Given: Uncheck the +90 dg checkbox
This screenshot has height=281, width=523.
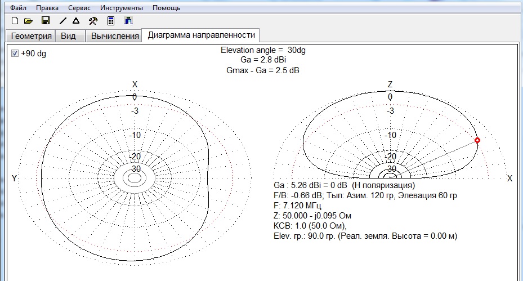Looking at the screenshot, I should tap(15, 53).
